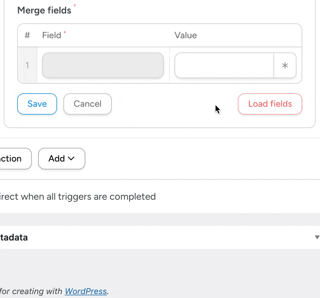Toggle the Metadata panel's collapse triangle
This screenshot has width=320, height=298.
coord(317,237)
